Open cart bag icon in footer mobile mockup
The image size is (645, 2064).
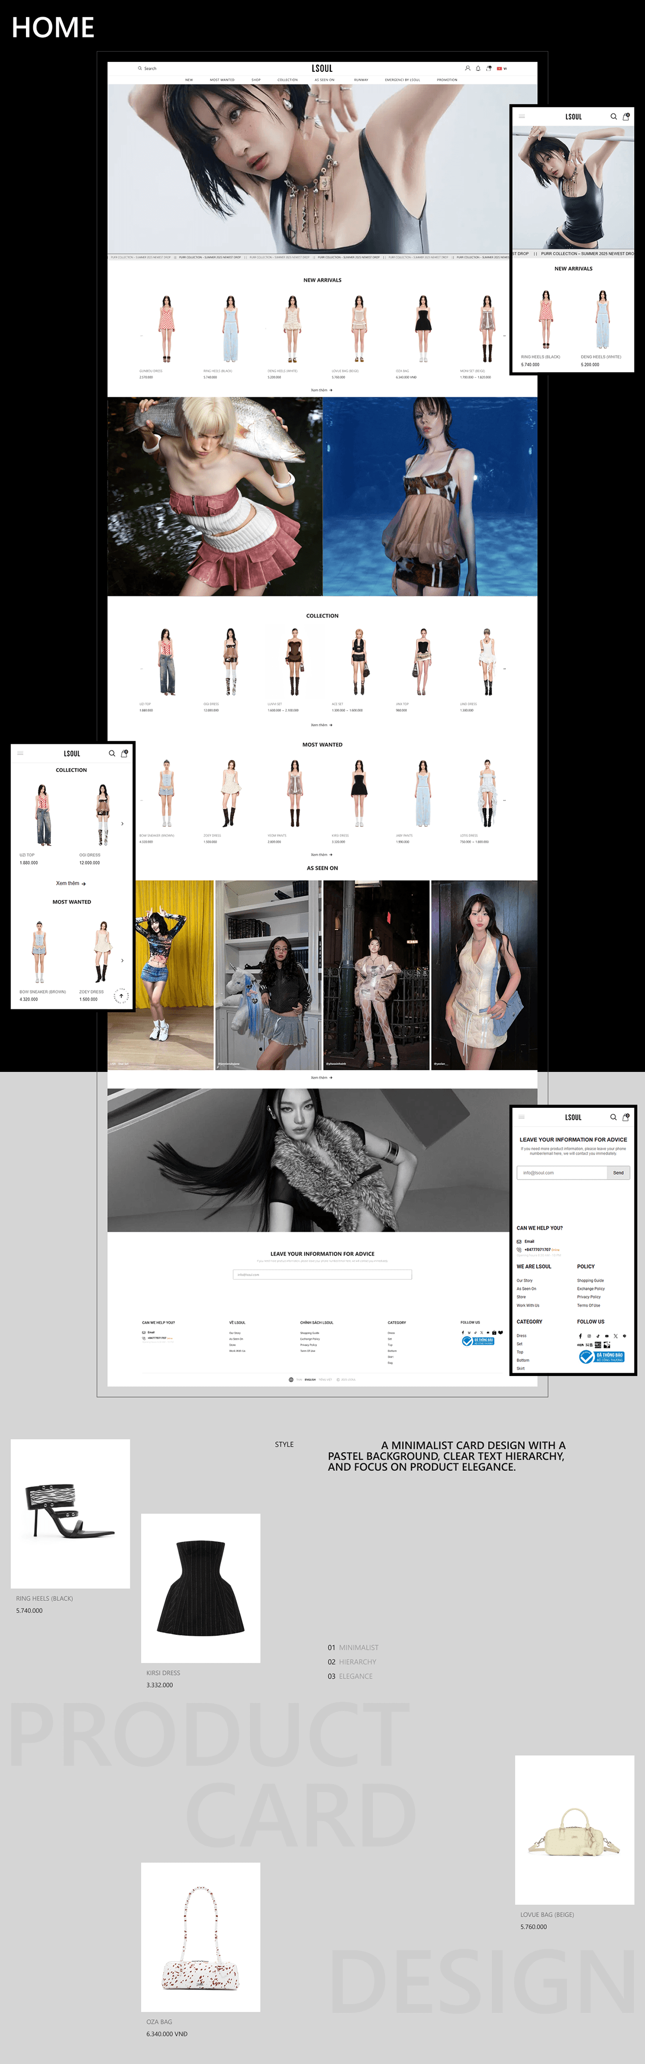point(626,1117)
